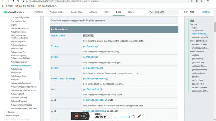Click the InputStream return type link
Viewport: 216px width, 121px height.
click(58, 36)
